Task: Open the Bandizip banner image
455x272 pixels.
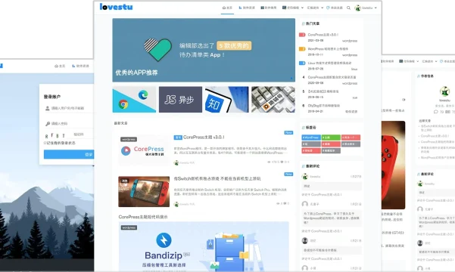Action: (204, 246)
